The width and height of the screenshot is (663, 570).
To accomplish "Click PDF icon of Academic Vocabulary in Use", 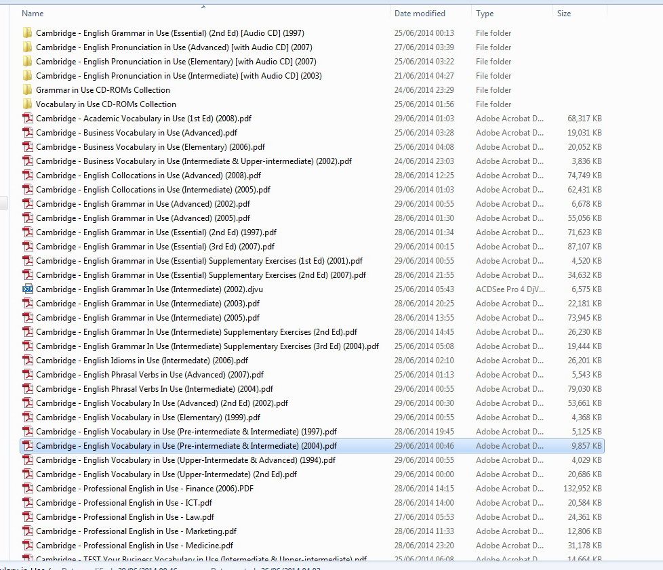I will 28,119.
